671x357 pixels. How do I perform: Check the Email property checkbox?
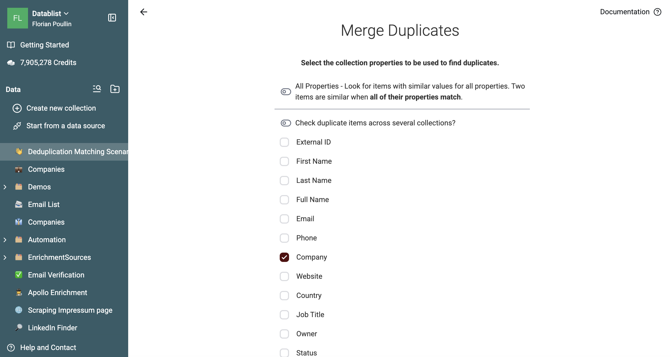284,219
